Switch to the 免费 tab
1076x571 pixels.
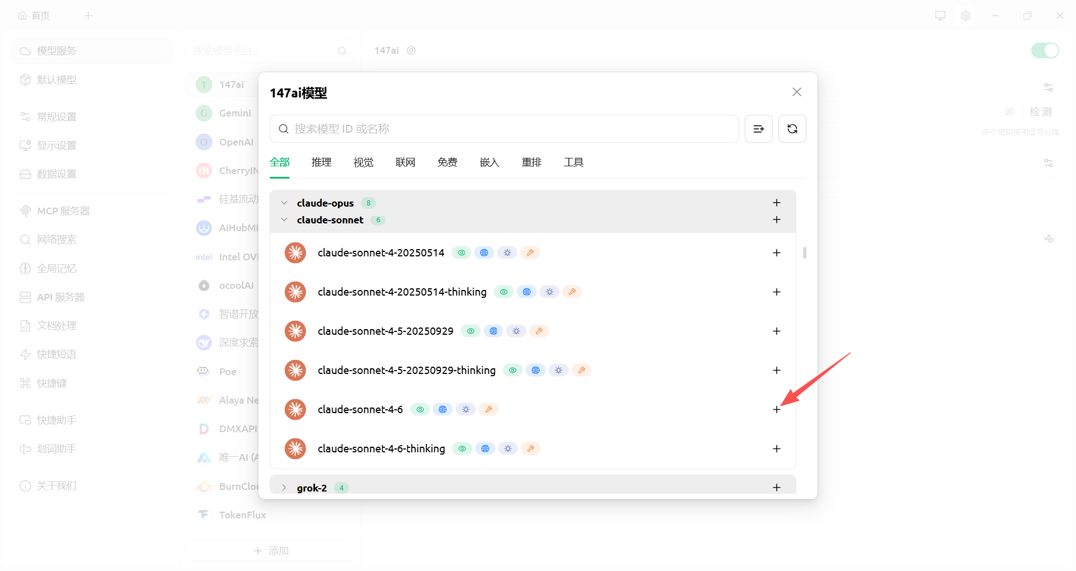(448, 162)
